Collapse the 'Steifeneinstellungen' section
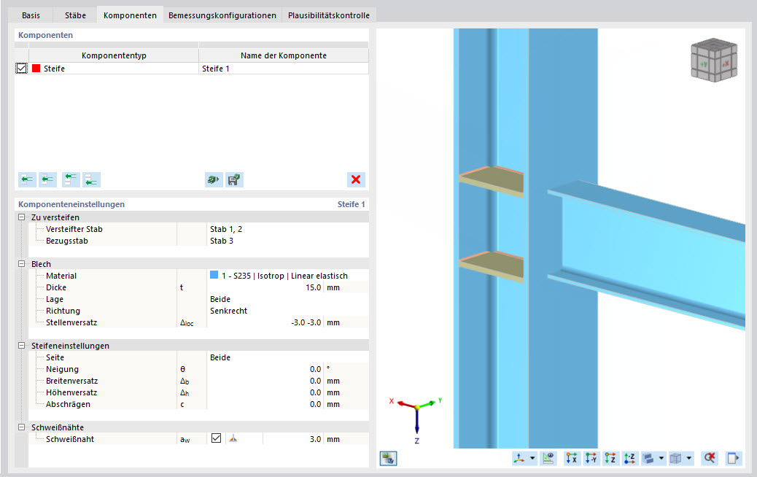Viewport: 757px width, 477px height. click(21, 346)
